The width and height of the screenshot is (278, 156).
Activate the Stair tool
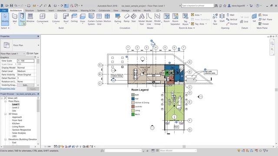(x=133, y=18)
